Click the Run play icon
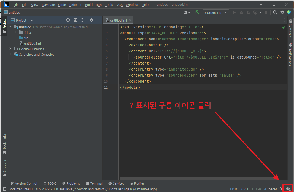The image size is (294, 192). [234, 13]
